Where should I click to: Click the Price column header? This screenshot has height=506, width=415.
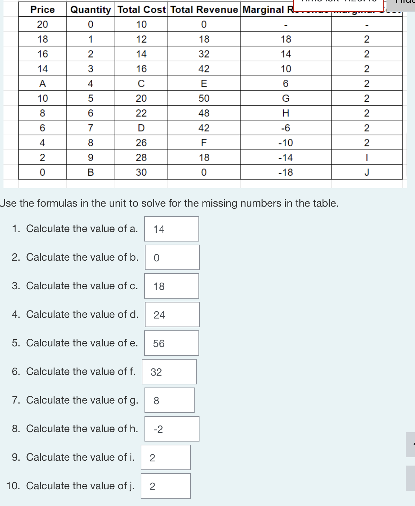pyautogui.click(x=42, y=9)
